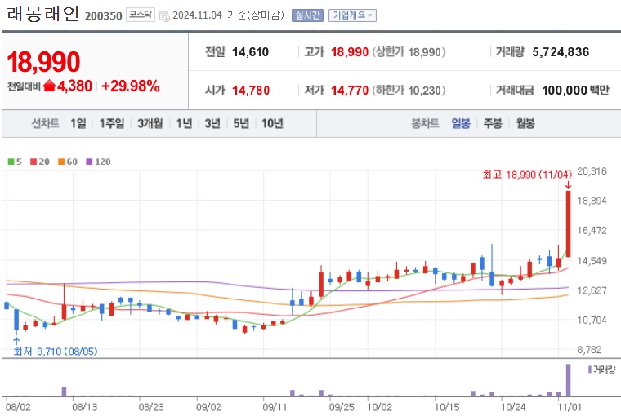The height and width of the screenshot is (416, 621).
Task: Switch to 월봉 monthly candle chart
Action: tap(525, 123)
